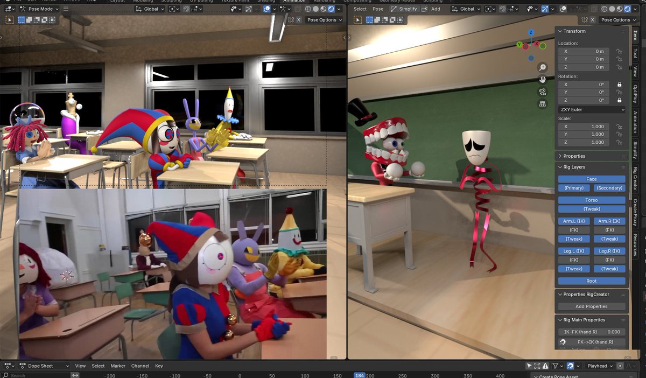Click Z axis on navigation gizmo

[531, 32]
